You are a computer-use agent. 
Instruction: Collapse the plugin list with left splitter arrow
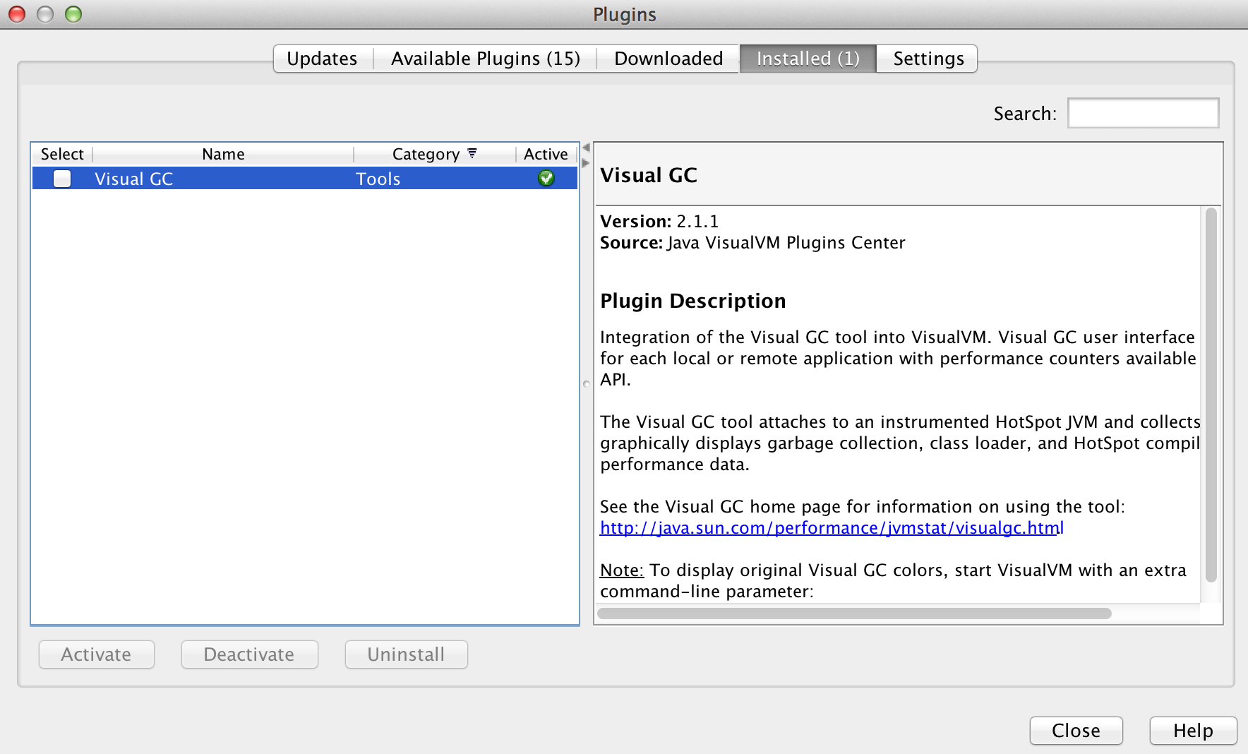point(586,148)
